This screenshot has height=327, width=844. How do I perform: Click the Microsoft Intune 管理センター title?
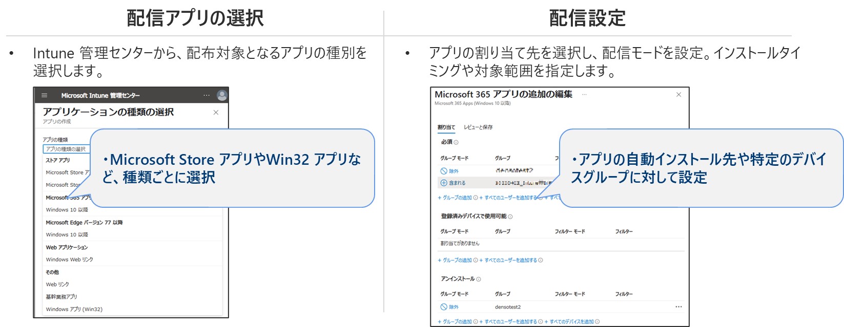click(x=100, y=95)
